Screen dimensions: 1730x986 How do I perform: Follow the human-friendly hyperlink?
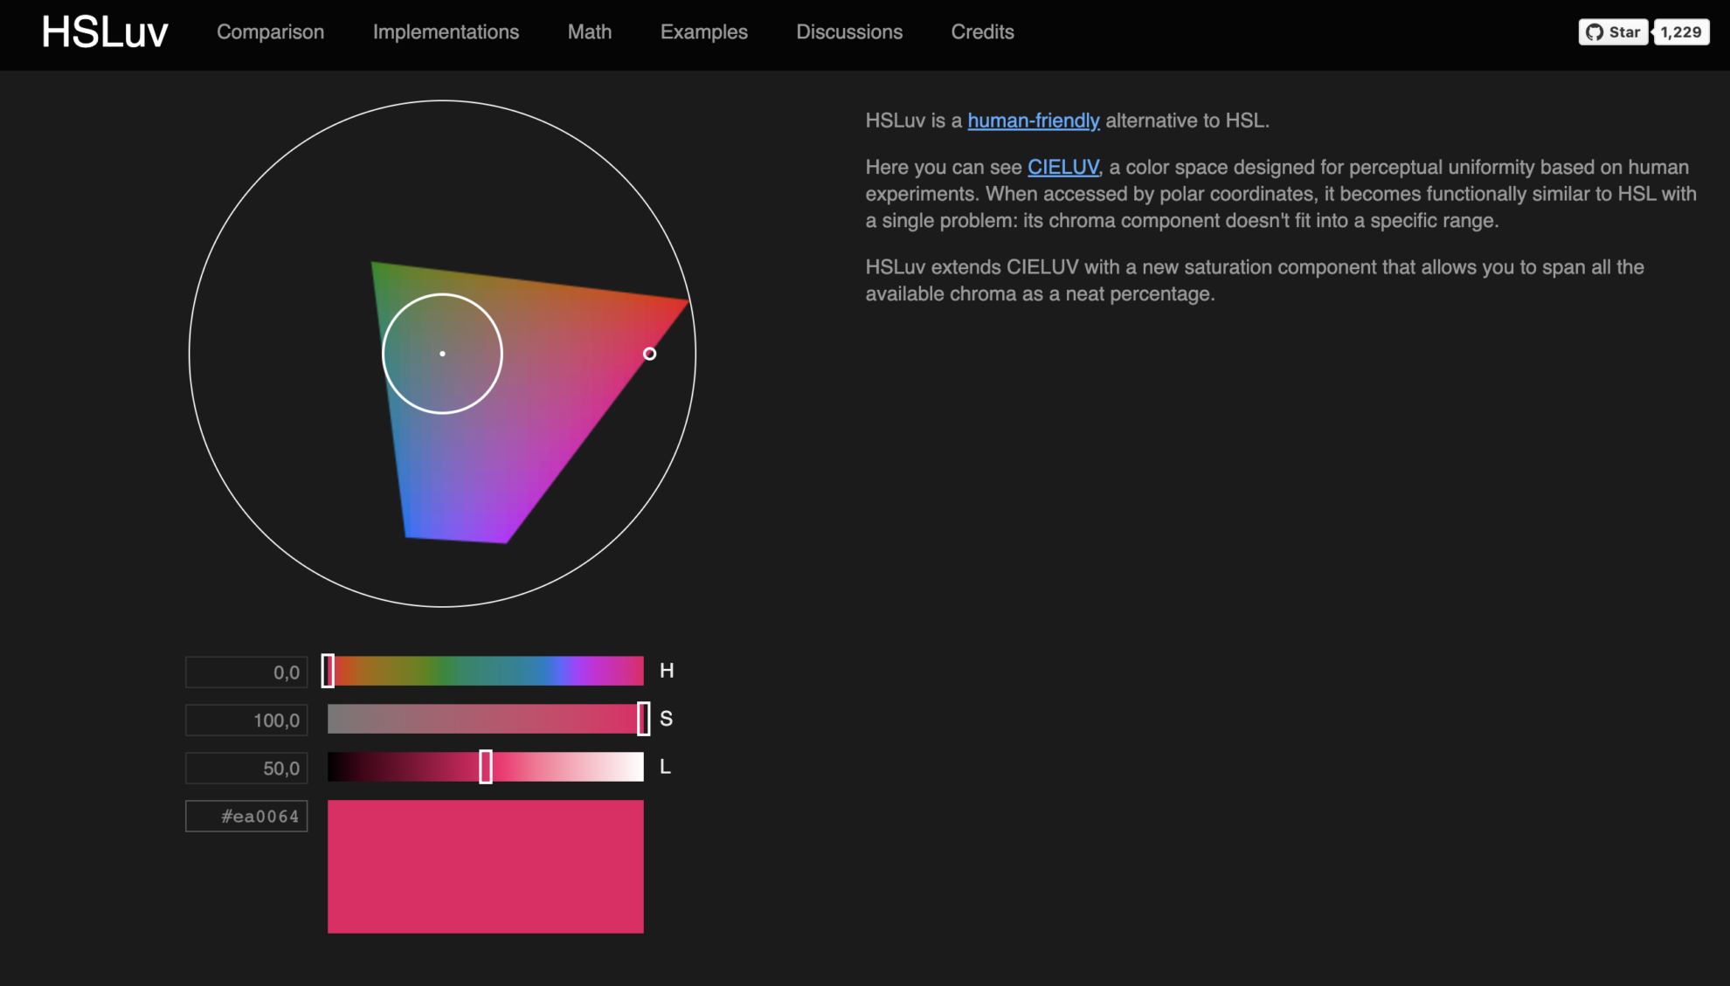(x=1034, y=121)
